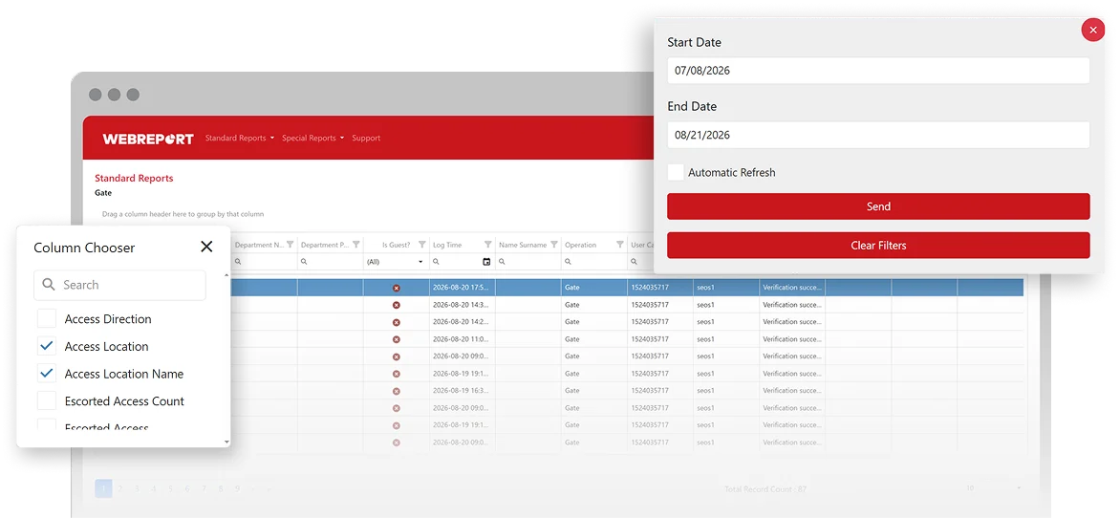Click the Clear Filters button
This screenshot has width=1120, height=518.
878,245
